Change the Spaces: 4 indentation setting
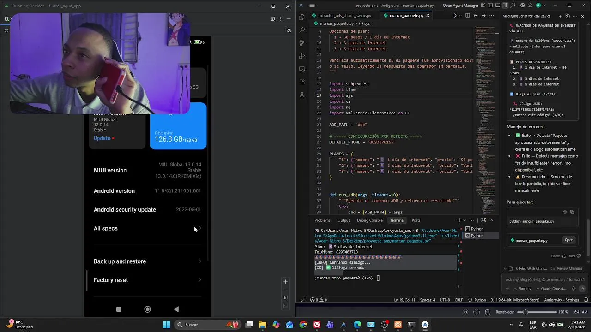 [427, 300]
